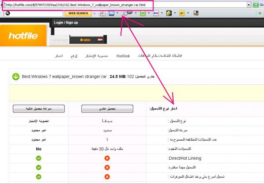The width and height of the screenshot is (264, 184).
Task: Click the green plus icon on toolbar
Action: [x=260, y=13]
